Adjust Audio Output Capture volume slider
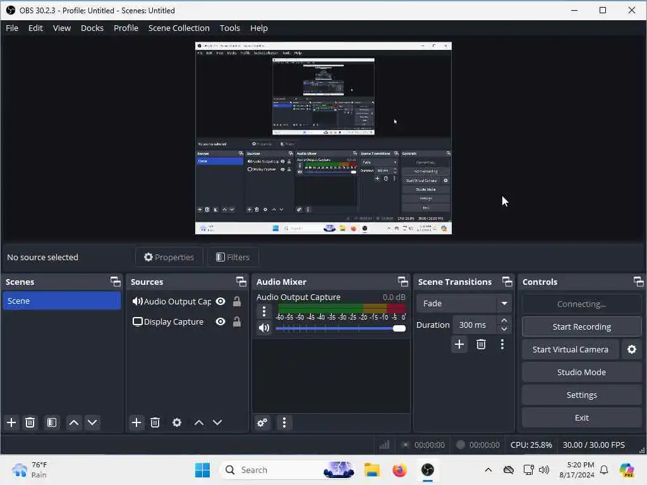 click(341, 328)
